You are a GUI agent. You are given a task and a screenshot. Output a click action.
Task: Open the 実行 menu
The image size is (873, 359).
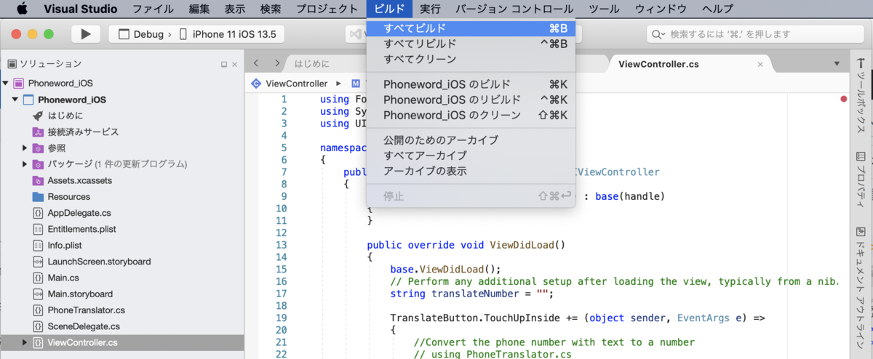tap(430, 9)
